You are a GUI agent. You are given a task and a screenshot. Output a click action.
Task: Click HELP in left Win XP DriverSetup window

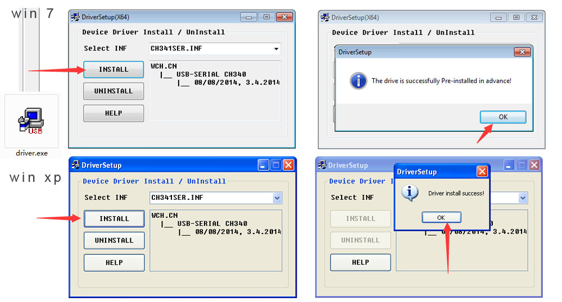coord(114,263)
